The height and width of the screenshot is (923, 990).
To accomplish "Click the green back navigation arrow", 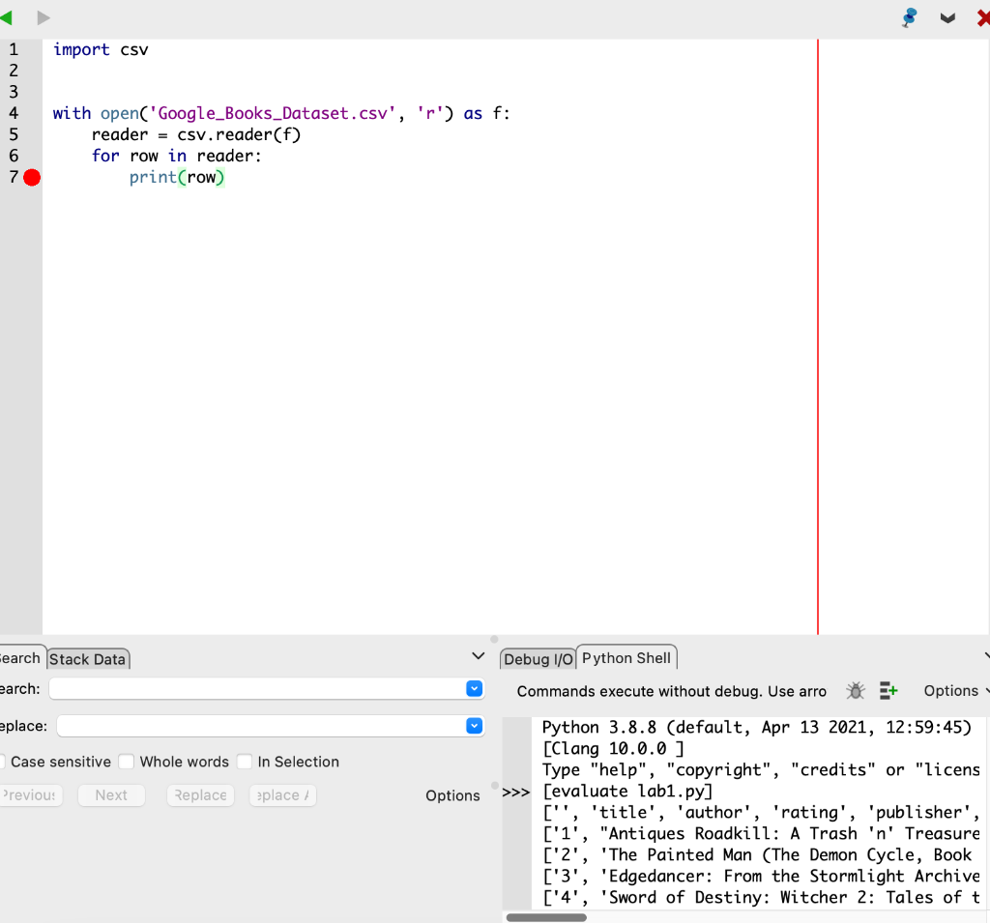I will (9, 16).
